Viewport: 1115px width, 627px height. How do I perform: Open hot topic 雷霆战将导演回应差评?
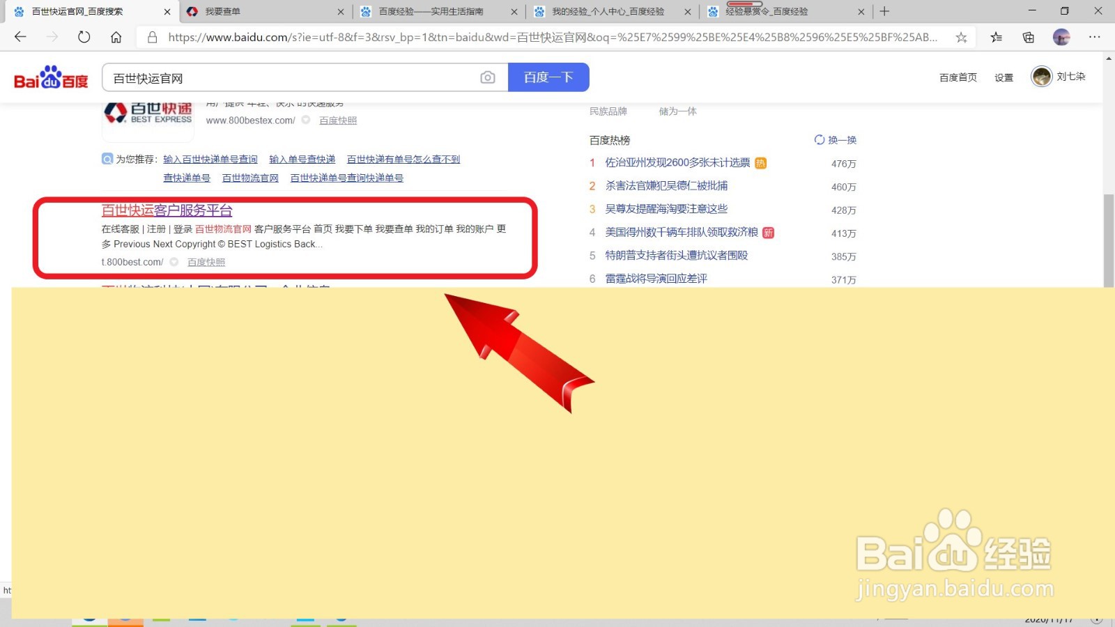pos(656,278)
